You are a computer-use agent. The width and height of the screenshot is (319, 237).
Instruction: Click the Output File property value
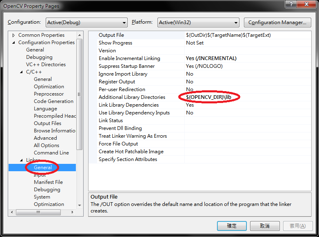(x=248, y=35)
